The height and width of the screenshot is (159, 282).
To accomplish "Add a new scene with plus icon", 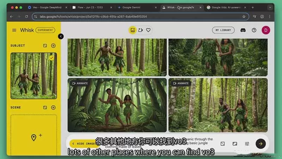I will 53,107.
